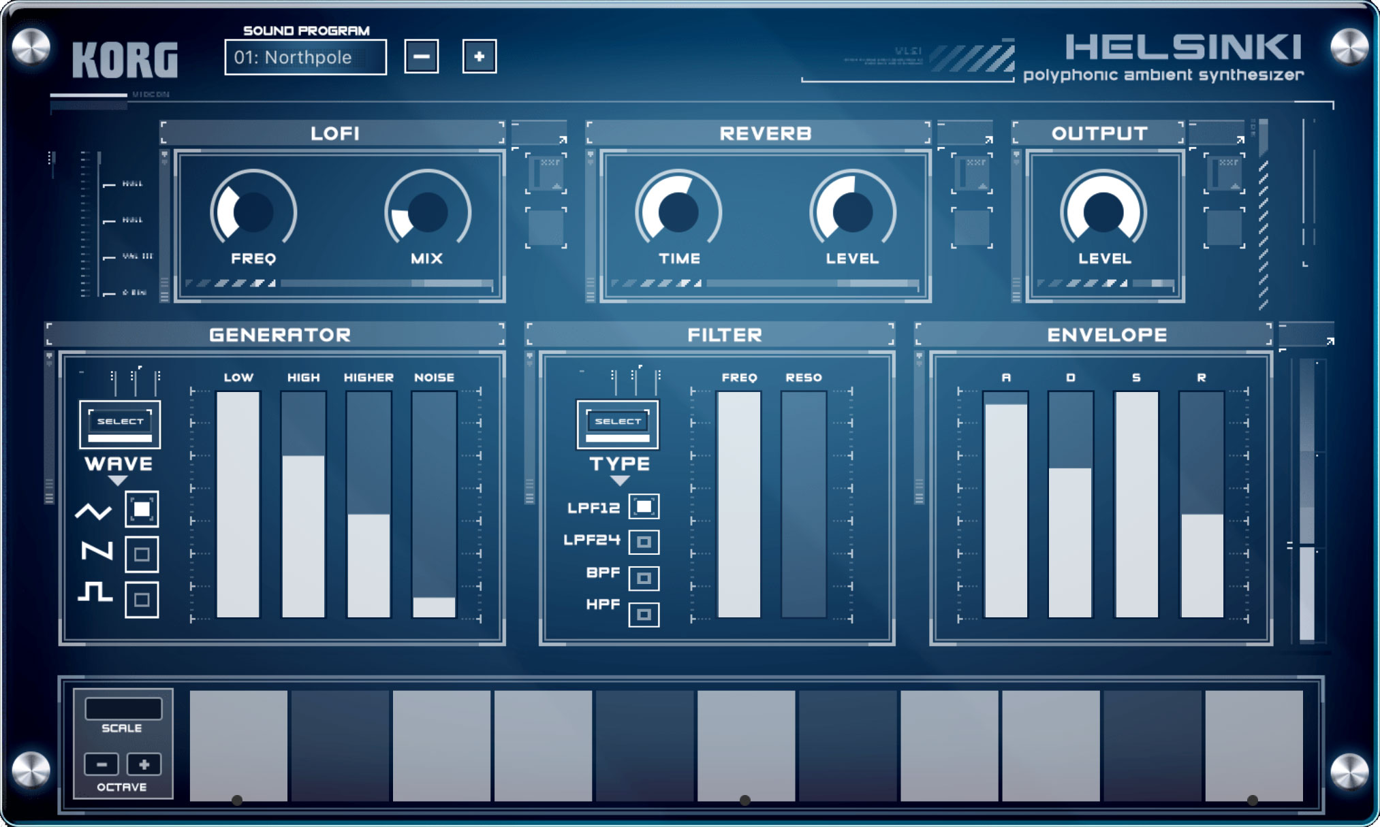This screenshot has width=1380, height=827.
Task: Enable the LPF12 filter type
Action: click(x=644, y=506)
